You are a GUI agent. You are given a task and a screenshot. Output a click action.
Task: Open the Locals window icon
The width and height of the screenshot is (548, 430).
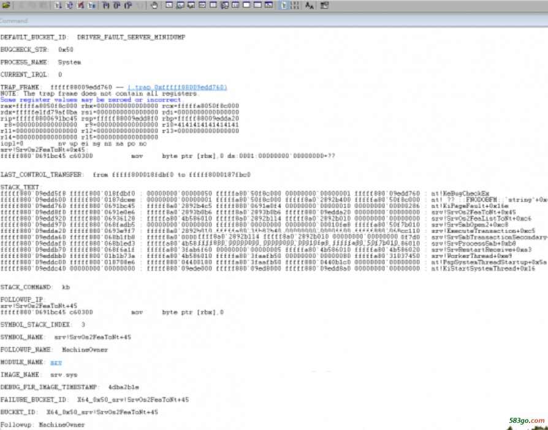(x=192, y=6)
